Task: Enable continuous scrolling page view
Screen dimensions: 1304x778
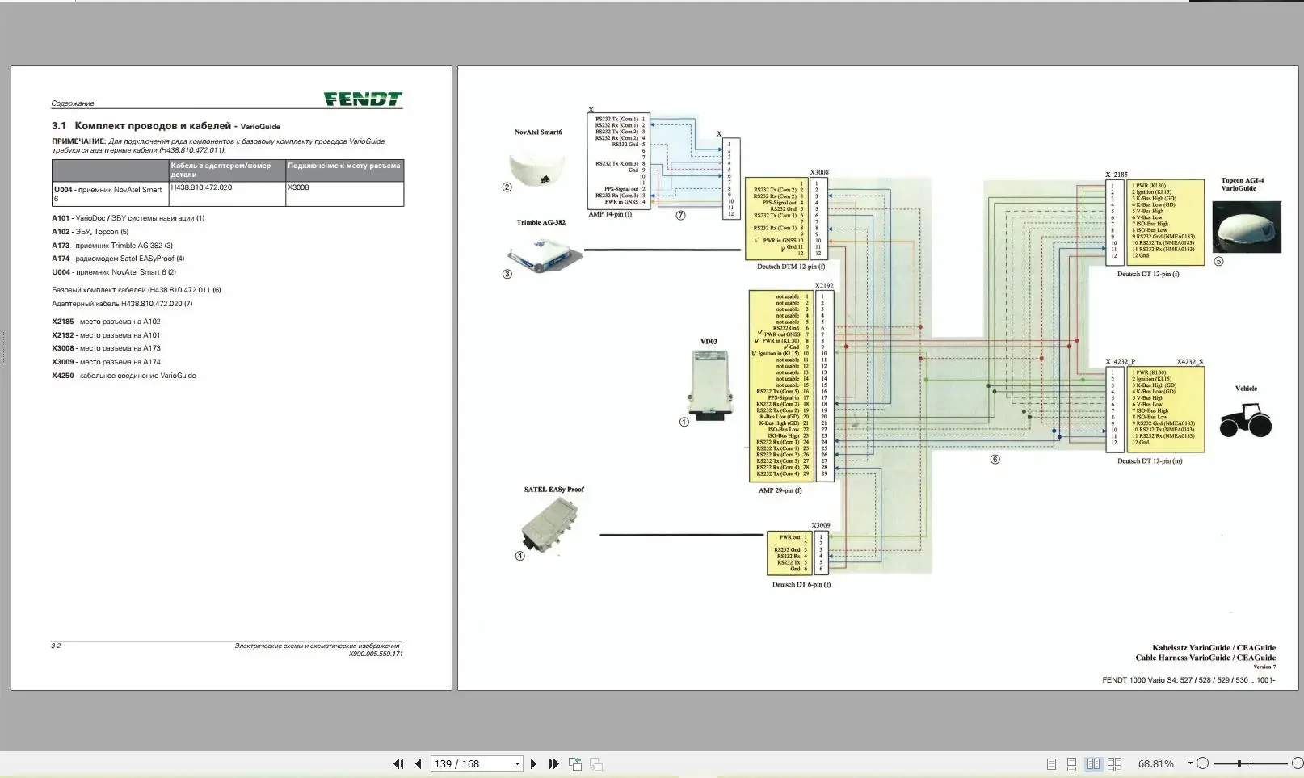Action: point(1071,763)
